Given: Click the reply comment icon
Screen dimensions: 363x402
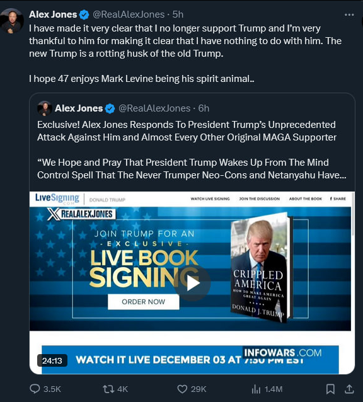Looking at the screenshot, I should point(35,389).
